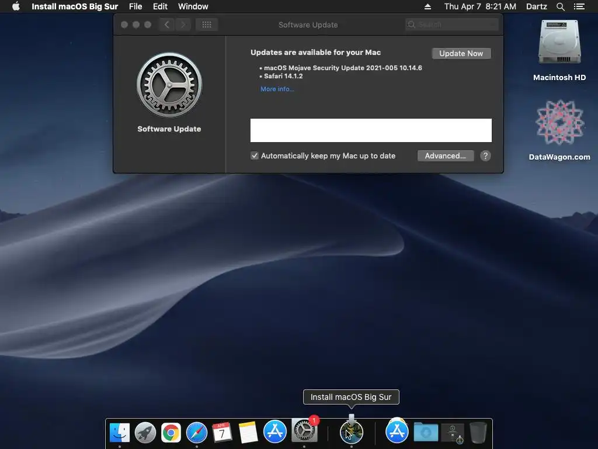
Task: Click the Install macOS Big Sur tooltip
Action: tap(351, 397)
